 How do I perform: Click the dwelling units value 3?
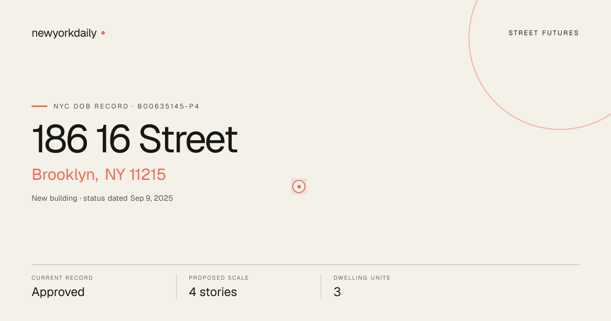point(337,292)
